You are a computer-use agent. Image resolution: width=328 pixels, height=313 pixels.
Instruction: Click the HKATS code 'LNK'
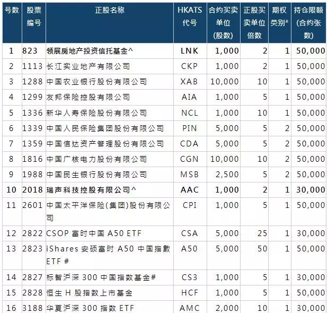tap(189, 51)
